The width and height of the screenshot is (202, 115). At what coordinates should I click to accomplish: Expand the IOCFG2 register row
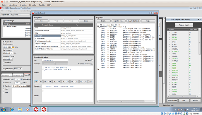pos(169,32)
